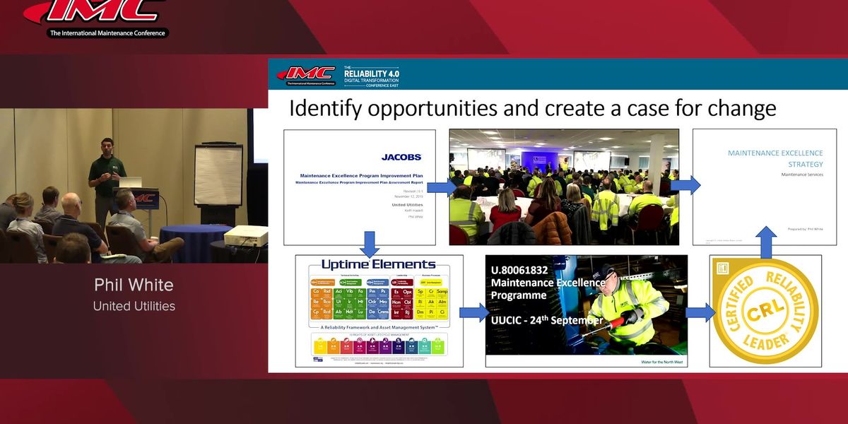The width and height of the screenshot is (848, 424).
Task: Select the Sp tile under Business Processes
Action: point(420,292)
